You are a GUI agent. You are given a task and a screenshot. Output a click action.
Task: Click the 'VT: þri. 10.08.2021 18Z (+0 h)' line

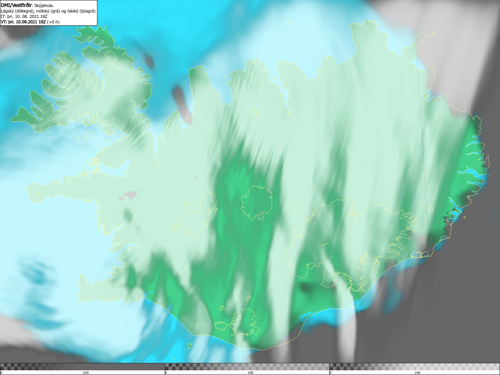click(x=30, y=22)
